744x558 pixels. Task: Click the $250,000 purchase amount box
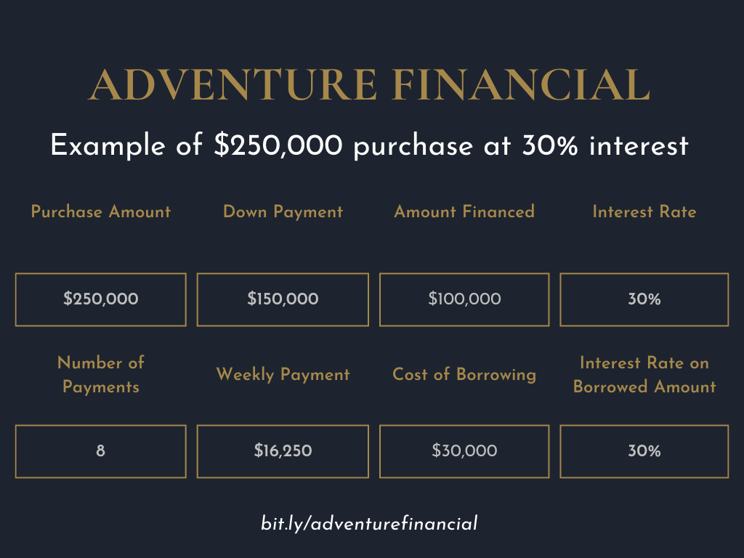[100, 299]
